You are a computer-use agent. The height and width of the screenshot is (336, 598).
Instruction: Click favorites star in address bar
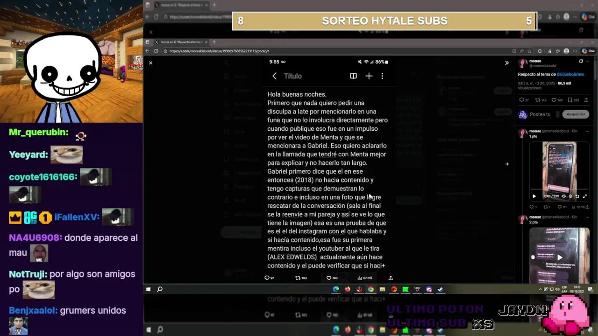coord(529,51)
